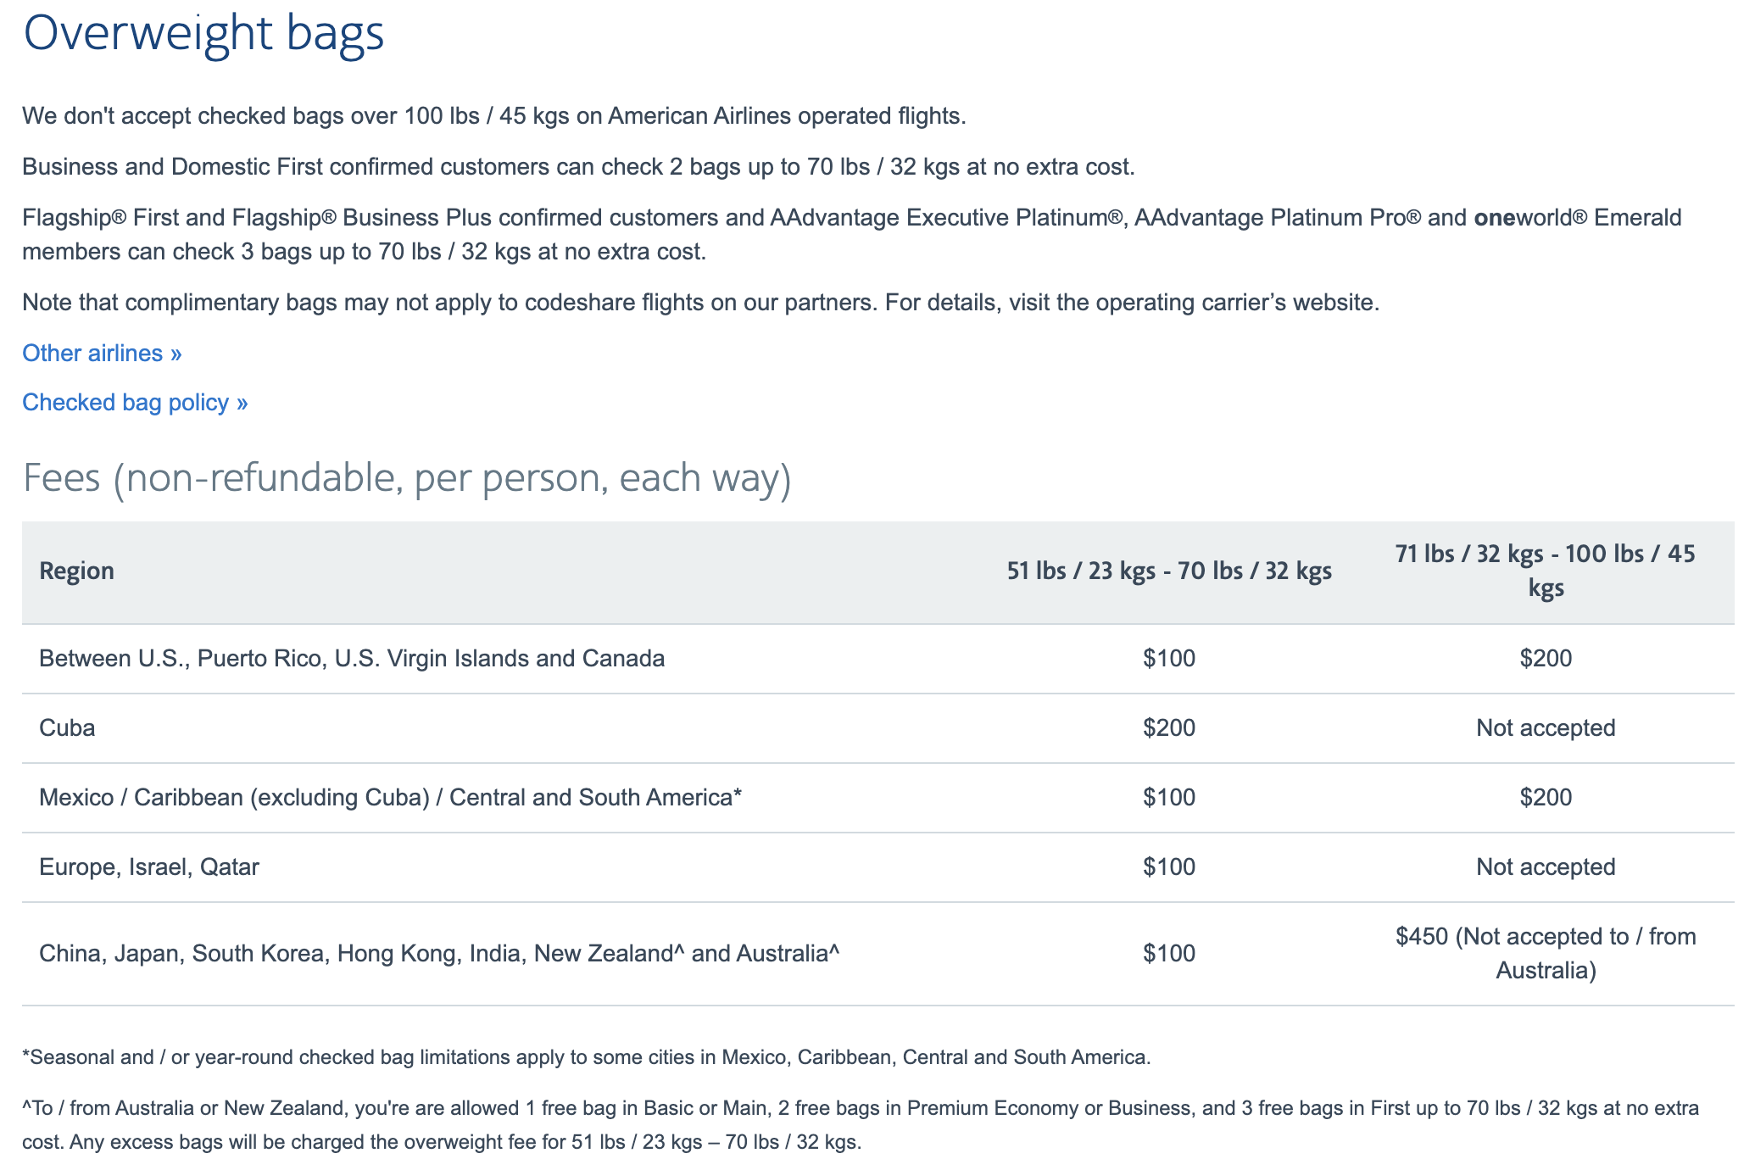This screenshot has width=1755, height=1170.
Task: Click the $450 Australia exception cell
Action: (1546, 953)
